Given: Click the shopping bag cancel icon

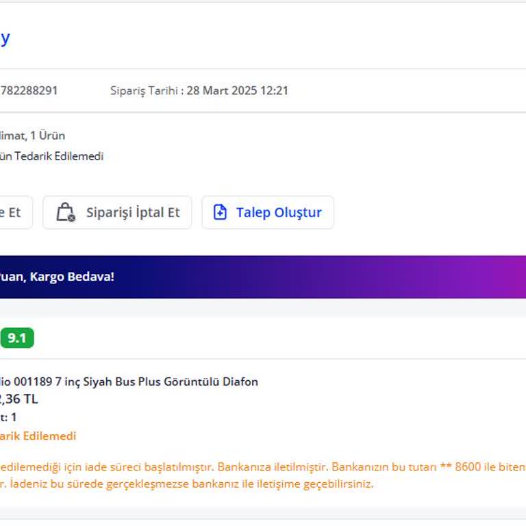Looking at the screenshot, I should point(66,212).
